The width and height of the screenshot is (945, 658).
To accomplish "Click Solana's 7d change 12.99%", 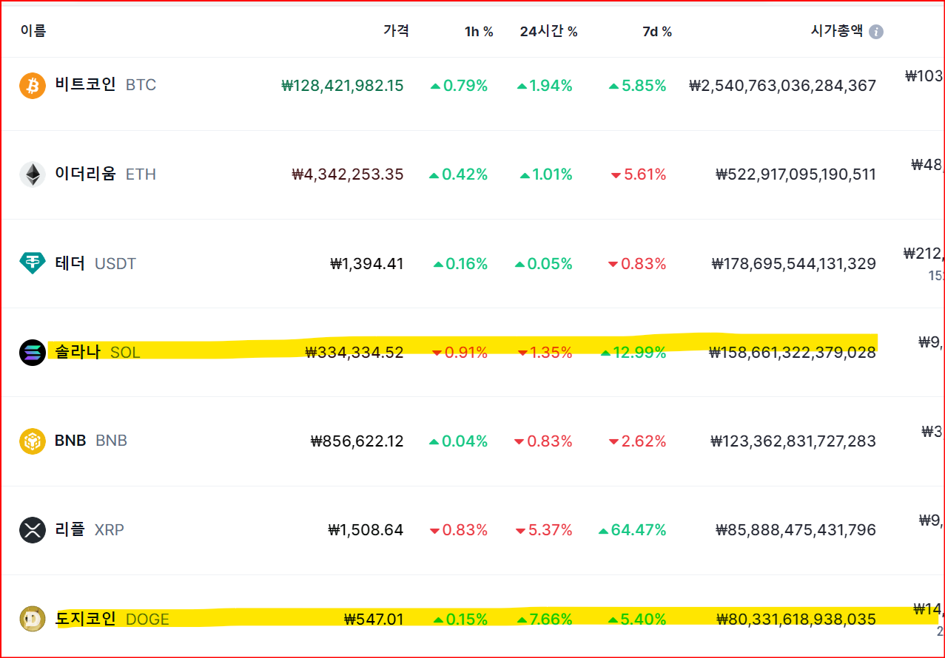I will point(633,353).
